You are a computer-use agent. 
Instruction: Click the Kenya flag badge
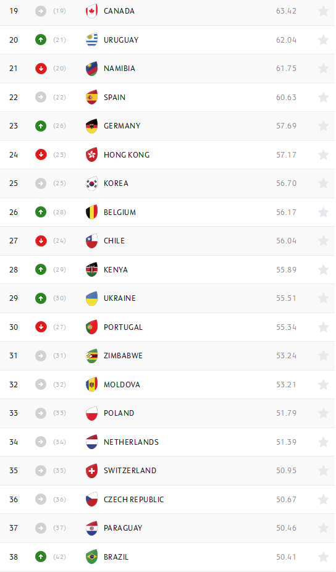tap(91, 269)
